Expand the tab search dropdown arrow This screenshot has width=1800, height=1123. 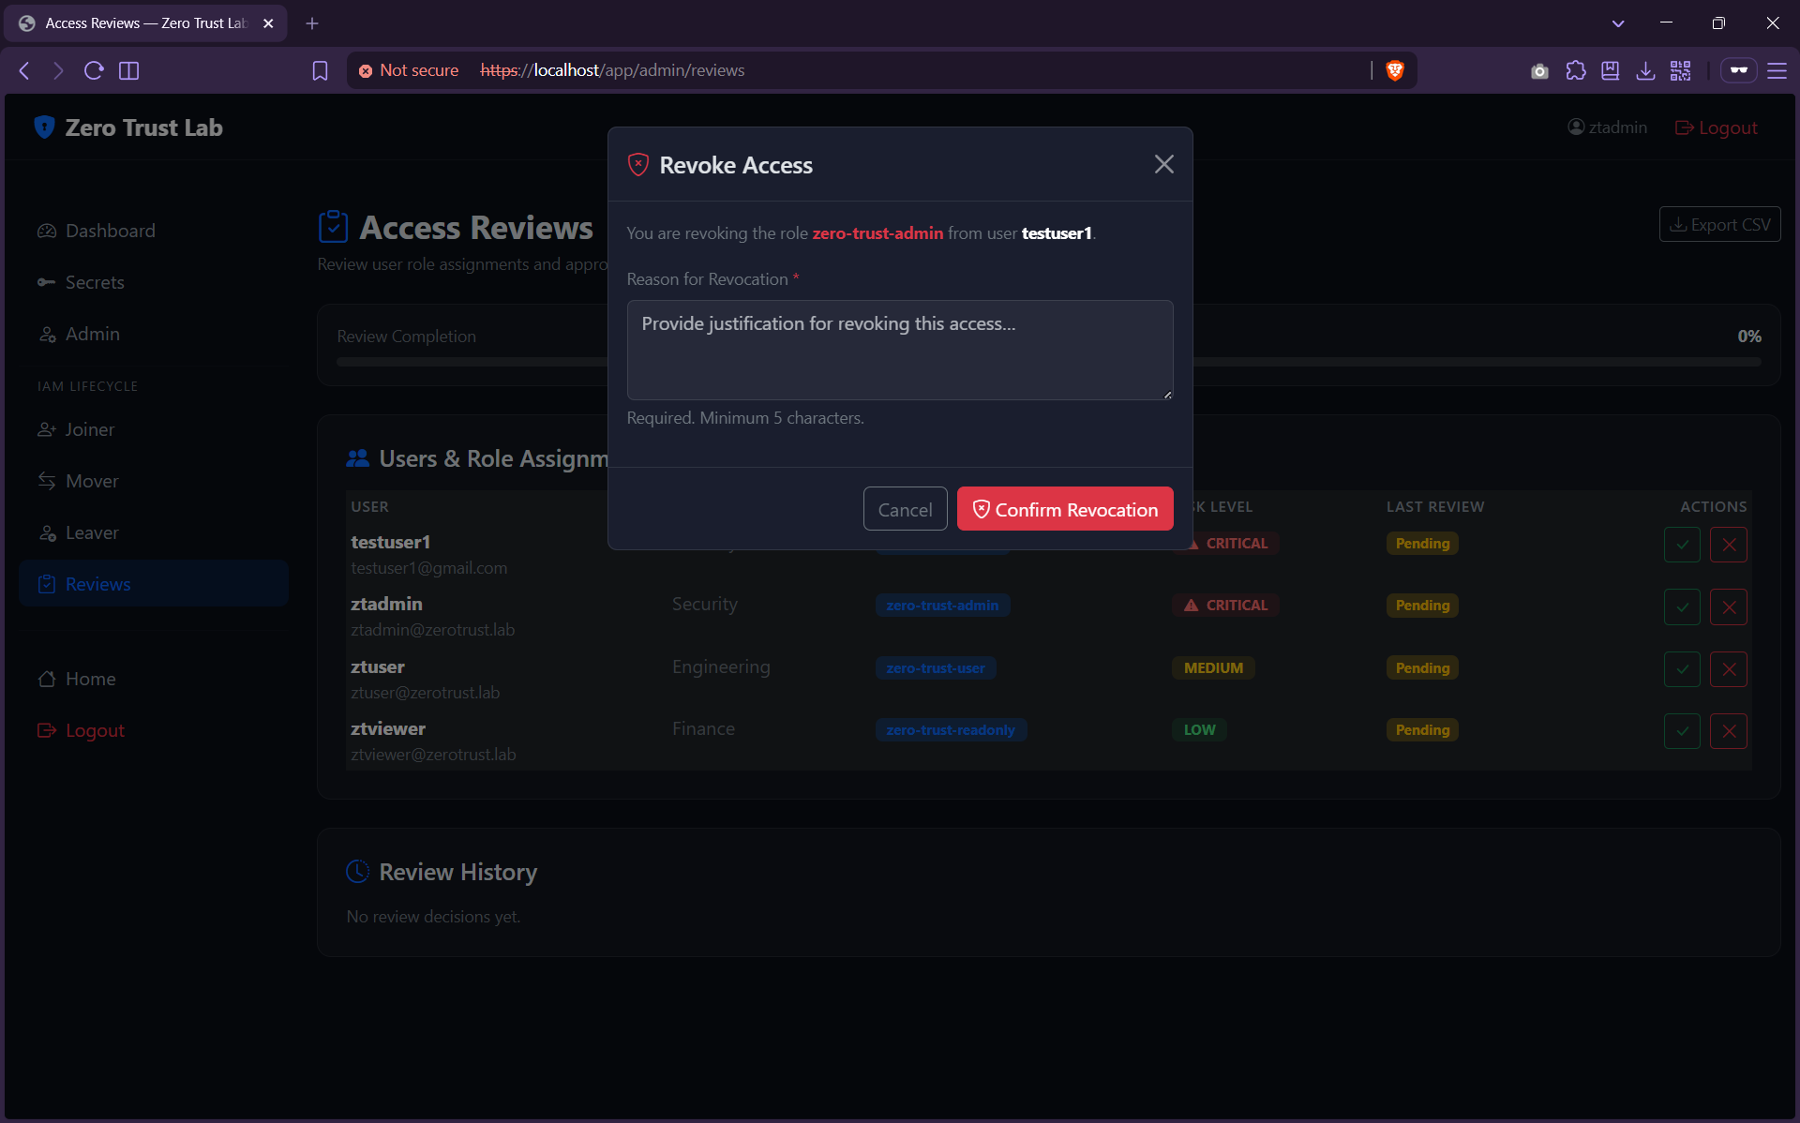coord(1617,23)
